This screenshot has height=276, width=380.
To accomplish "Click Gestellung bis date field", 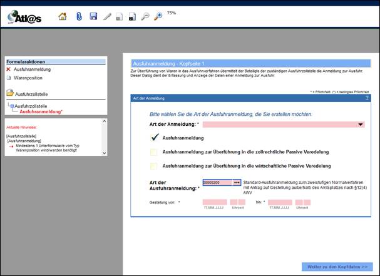I will coord(280,202).
